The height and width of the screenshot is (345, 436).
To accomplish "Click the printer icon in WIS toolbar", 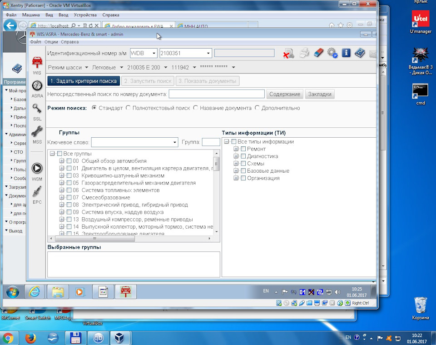I will [x=304, y=53].
